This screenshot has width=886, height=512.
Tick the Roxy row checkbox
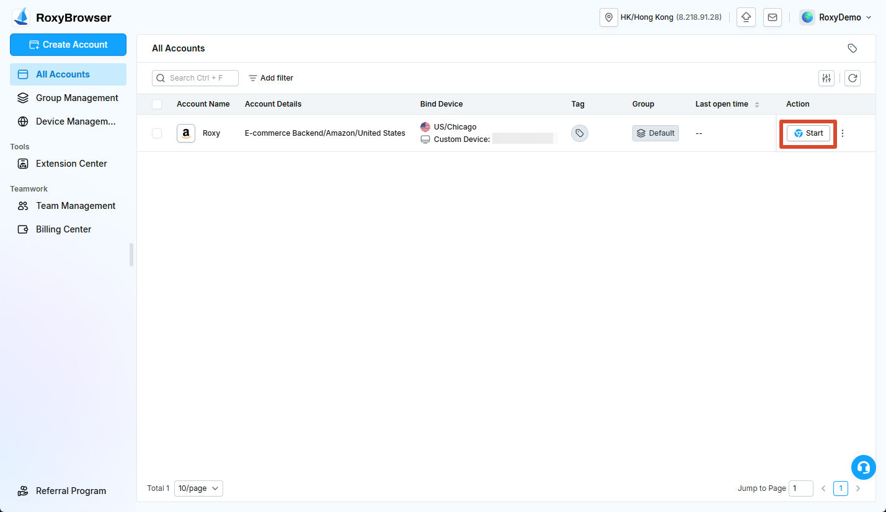click(157, 133)
